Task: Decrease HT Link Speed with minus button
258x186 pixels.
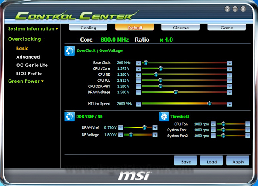Action: coord(138,104)
